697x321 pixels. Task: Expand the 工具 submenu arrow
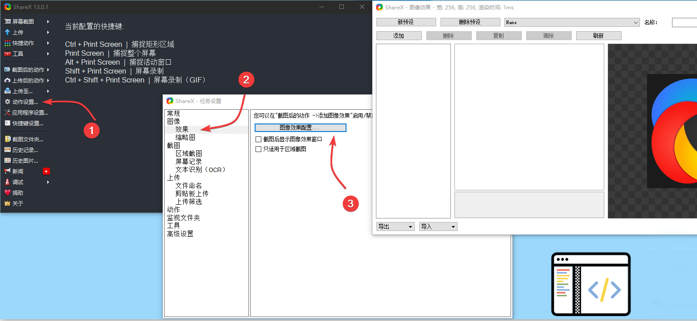coord(48,53)
